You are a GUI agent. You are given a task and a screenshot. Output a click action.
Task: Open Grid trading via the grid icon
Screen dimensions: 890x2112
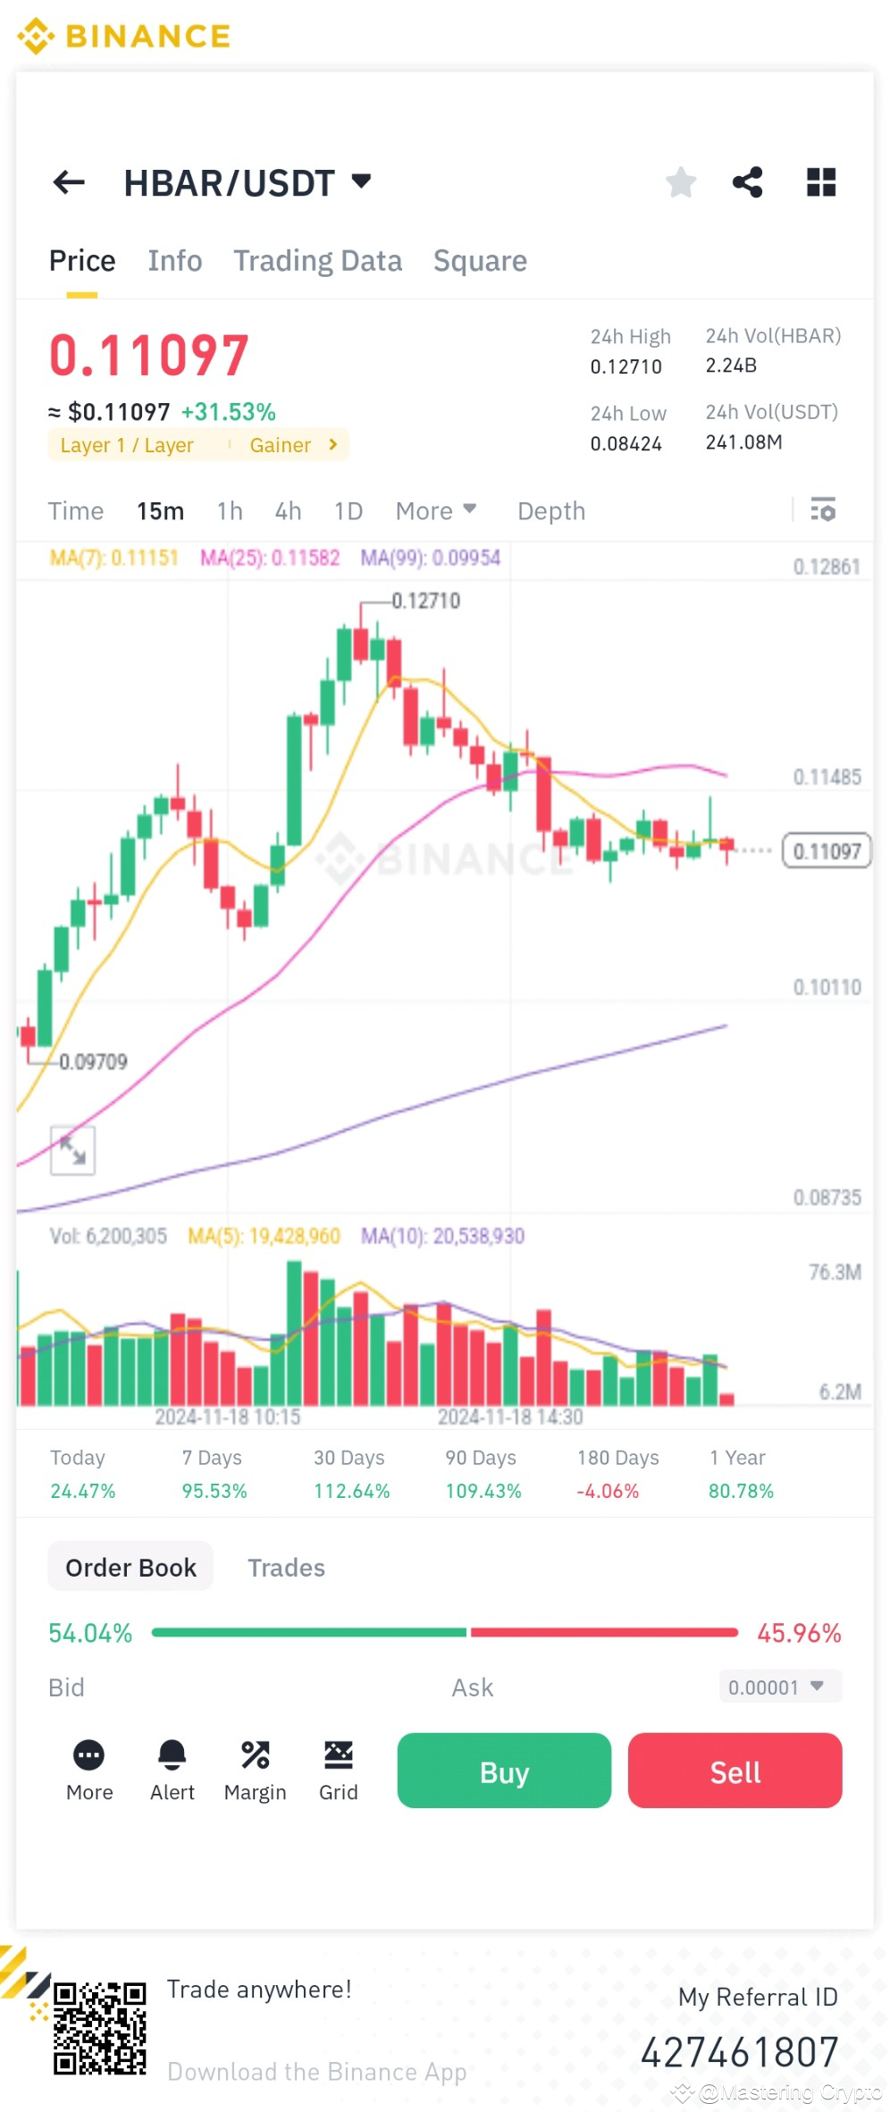point(339,1754)
